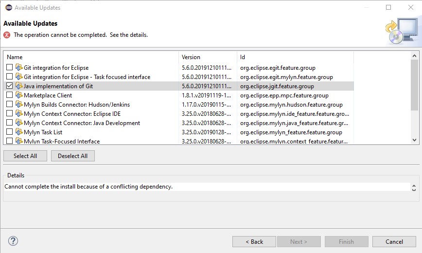Click the Next > button
Image resolution: width=422 pixels, height=253 pixels.
(299, 242)
